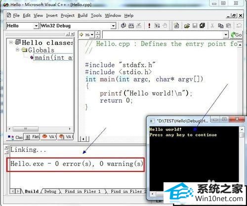Collapse the Globals folder node
Image resolution: width=247 pixels, height=206 pixels.
click(17, 49)
